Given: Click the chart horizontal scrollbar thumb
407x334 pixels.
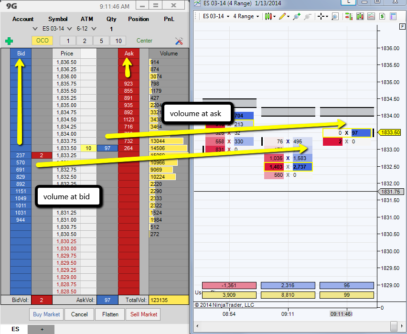Looking at the screenshot, I should [x=394, y=325].
